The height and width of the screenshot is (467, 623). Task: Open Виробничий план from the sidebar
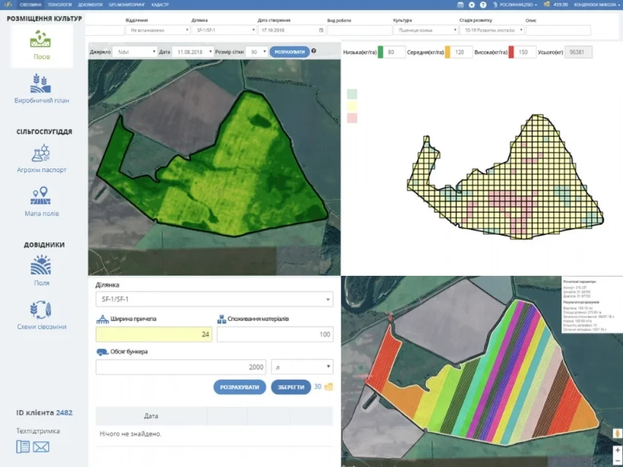(41, 84)
